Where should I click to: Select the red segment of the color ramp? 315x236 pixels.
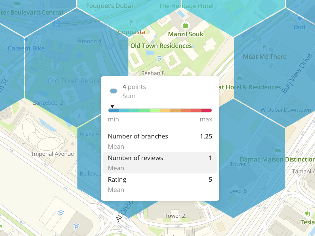click(206, 110)
